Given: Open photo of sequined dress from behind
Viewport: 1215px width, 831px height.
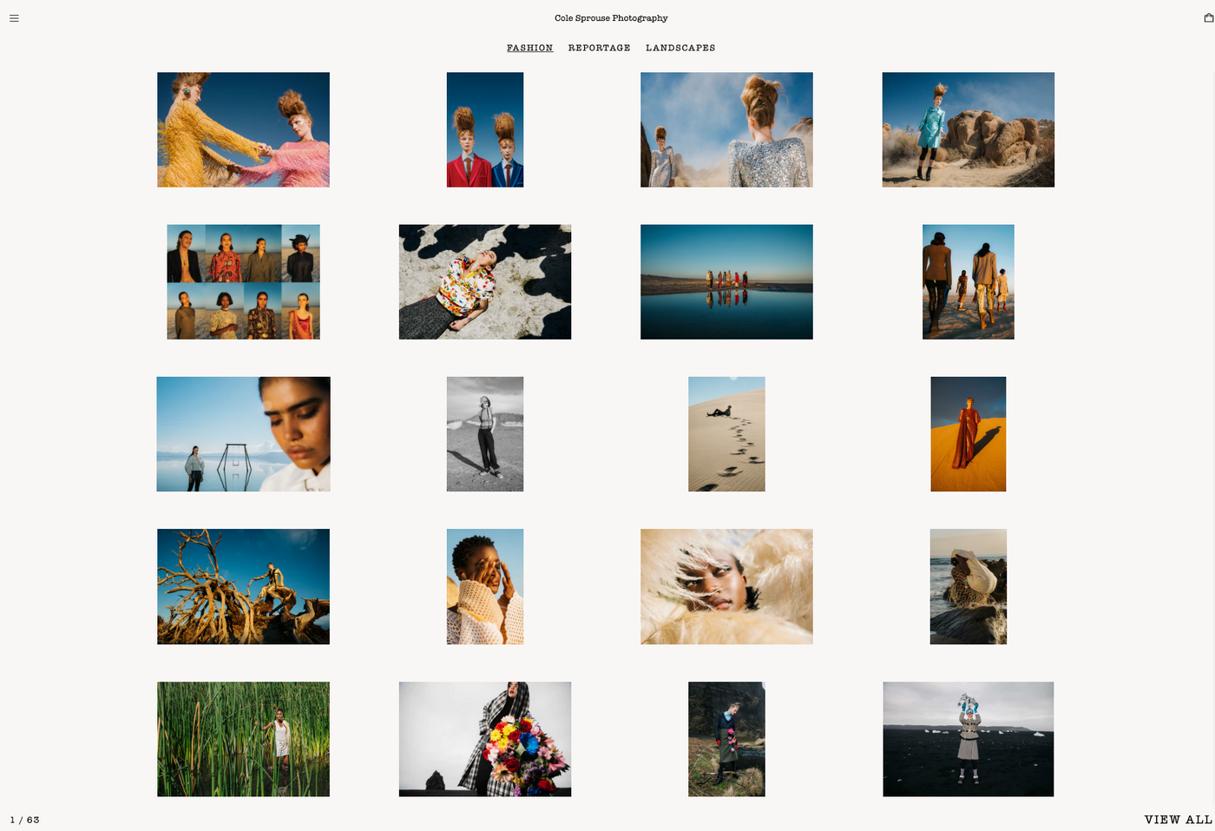Looking at the screenshot, I should pos(726,129).
